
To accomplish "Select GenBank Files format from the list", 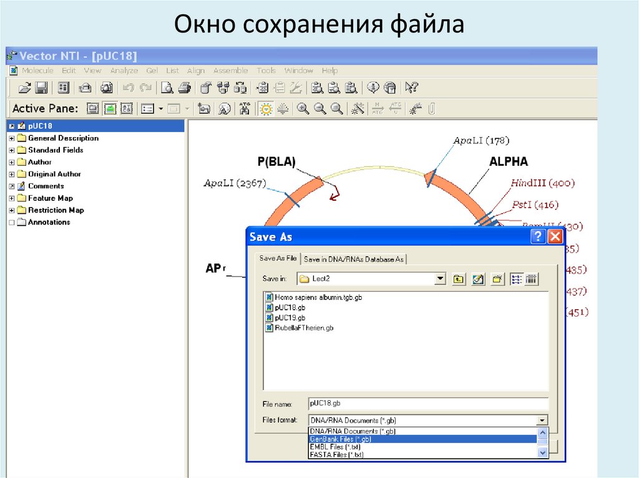I will (x=341, y=439).
